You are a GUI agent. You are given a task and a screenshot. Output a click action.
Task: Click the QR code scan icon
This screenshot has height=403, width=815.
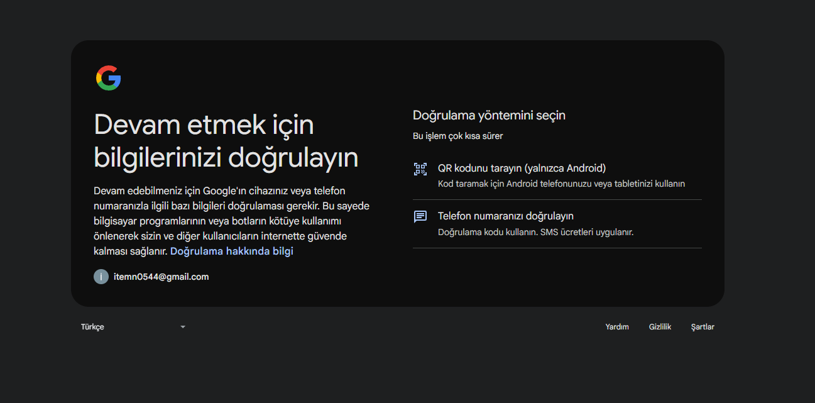420,168
